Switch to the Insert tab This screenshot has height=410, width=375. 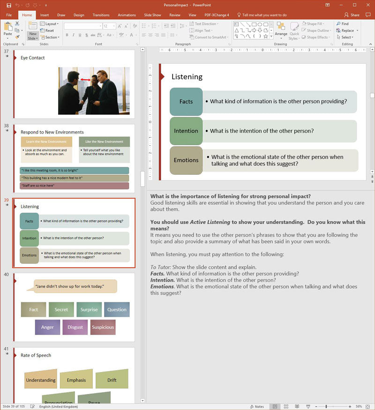coord(45,15)
